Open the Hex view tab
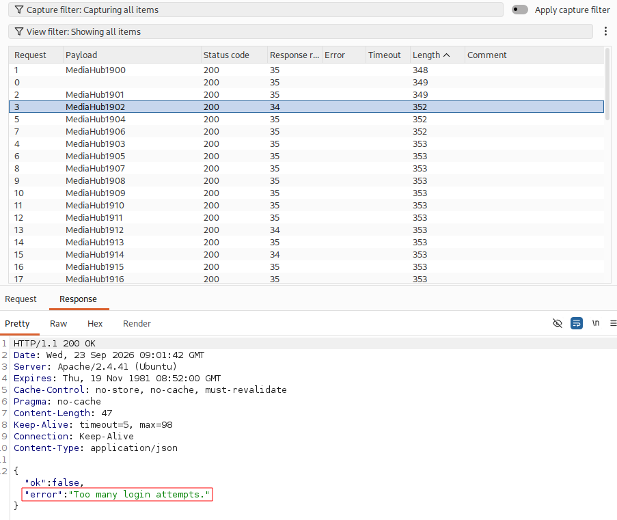This screenshot has width=617, height=520. [x=95, y=324]
